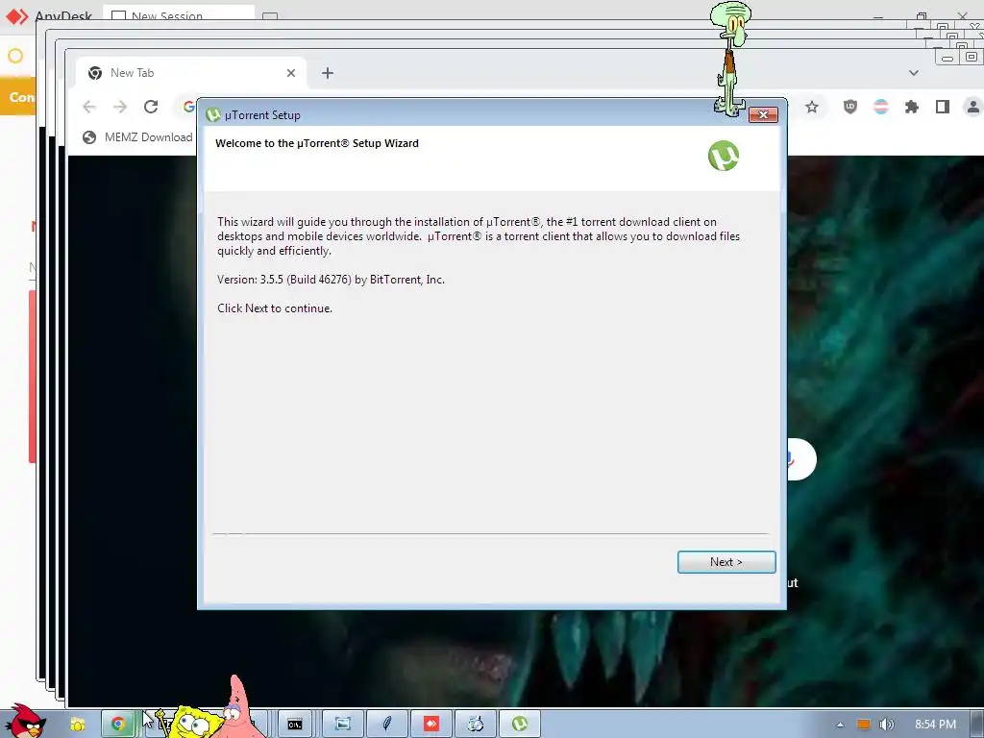Open the volume control in the tray
984x738 pixels.
886,725
